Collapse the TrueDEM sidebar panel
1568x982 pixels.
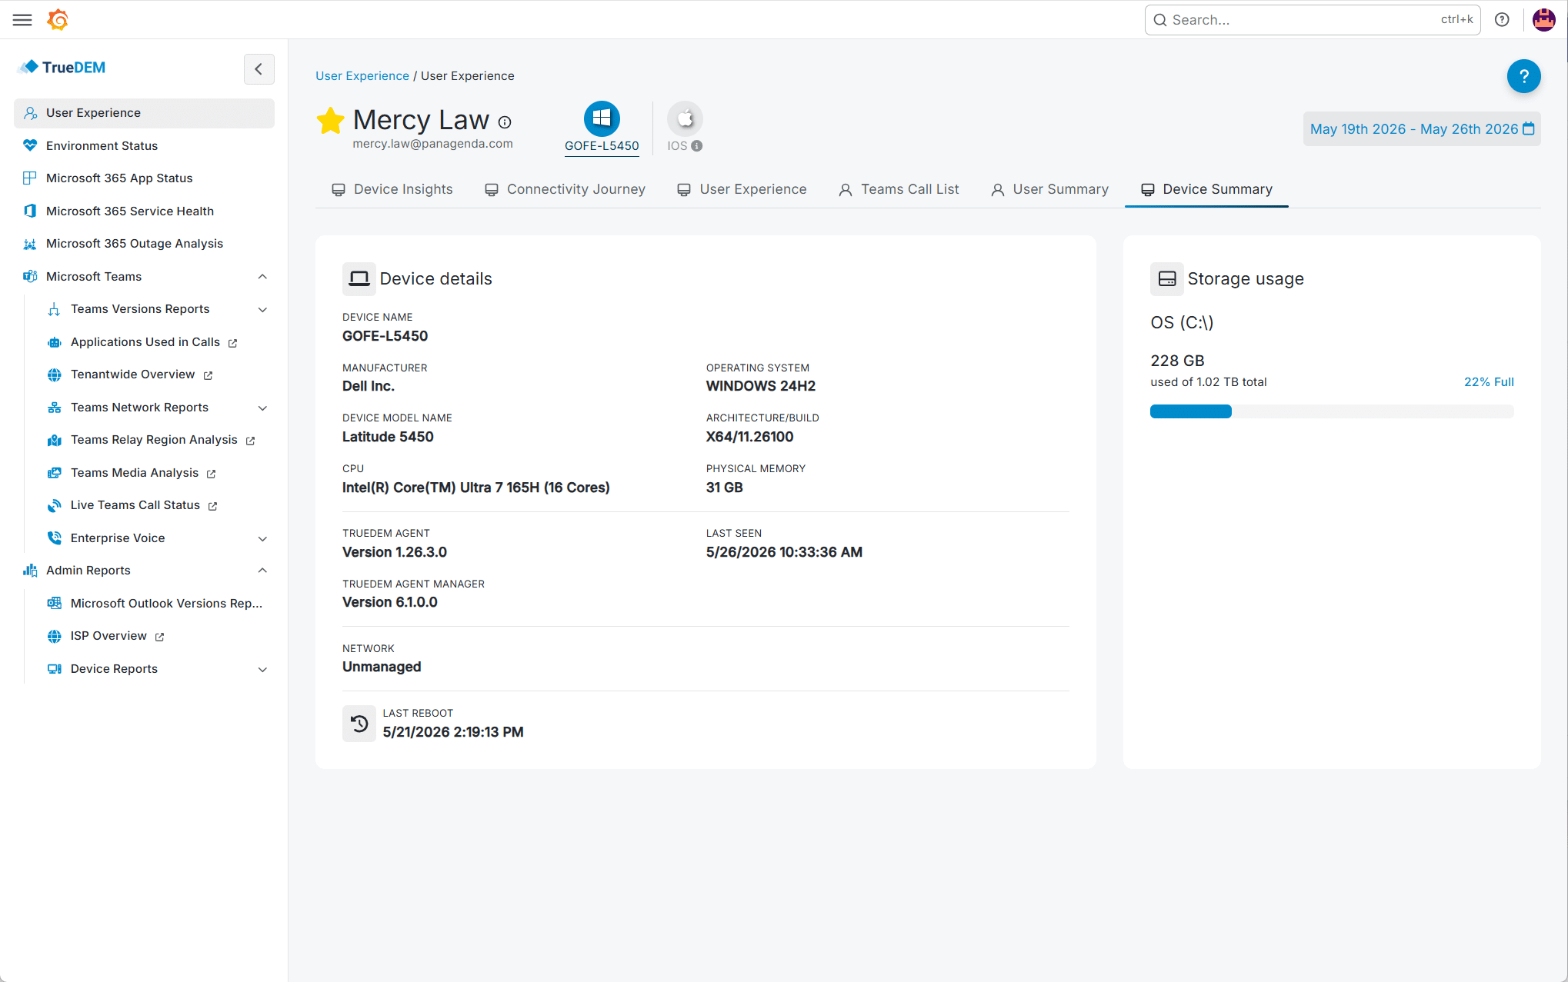click(x=259, y=69)
